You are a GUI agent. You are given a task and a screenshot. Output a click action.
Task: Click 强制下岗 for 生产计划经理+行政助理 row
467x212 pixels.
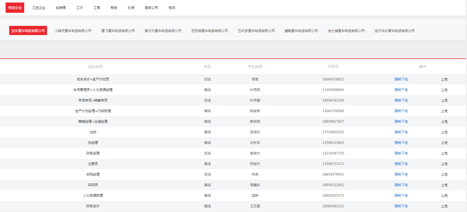(401, 111)
